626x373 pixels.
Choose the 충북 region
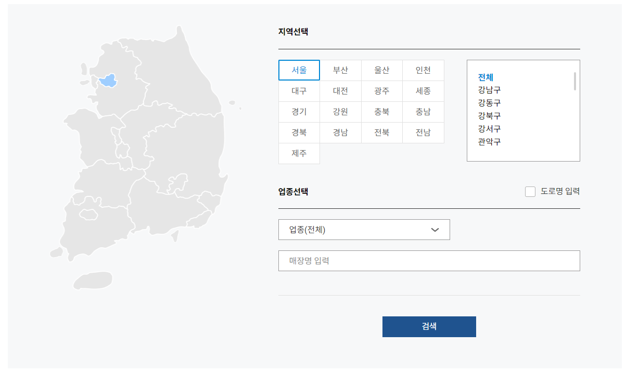[382, 112]
